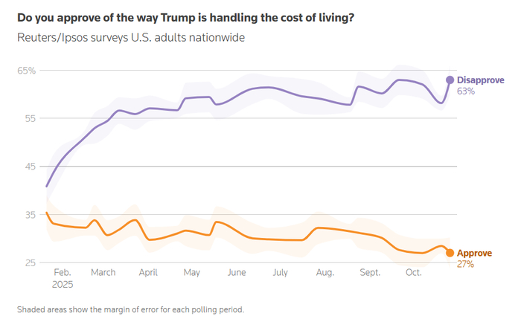
Task: Click the 65% y-axis label
Action: 26,71
